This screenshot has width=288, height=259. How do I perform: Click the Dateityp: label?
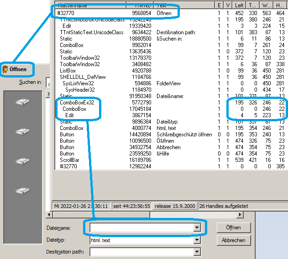[56, 240]
